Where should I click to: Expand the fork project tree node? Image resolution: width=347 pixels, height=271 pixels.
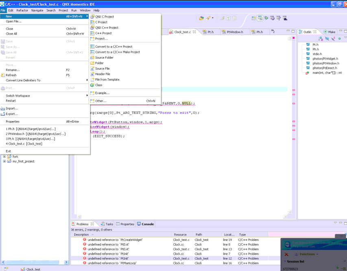pos(4,156)
